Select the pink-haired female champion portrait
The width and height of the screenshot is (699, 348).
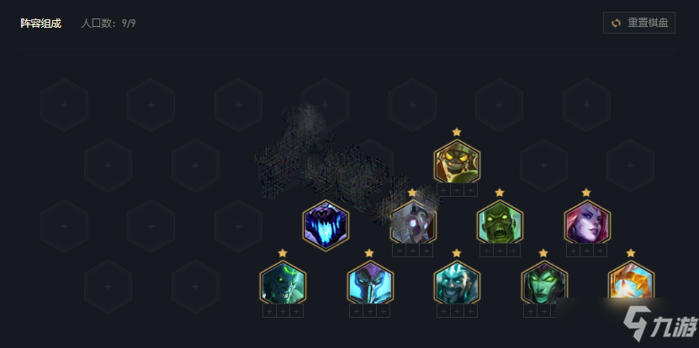586,222
